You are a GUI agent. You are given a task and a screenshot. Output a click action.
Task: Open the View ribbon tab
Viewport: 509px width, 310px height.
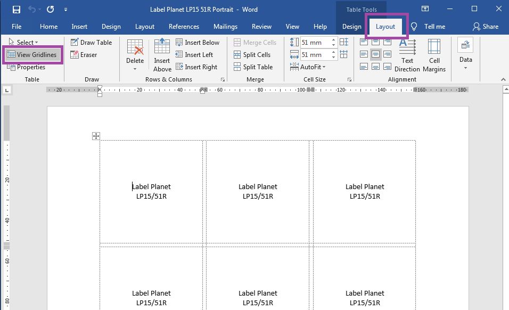pyautogui.click(x=292, y=27)
